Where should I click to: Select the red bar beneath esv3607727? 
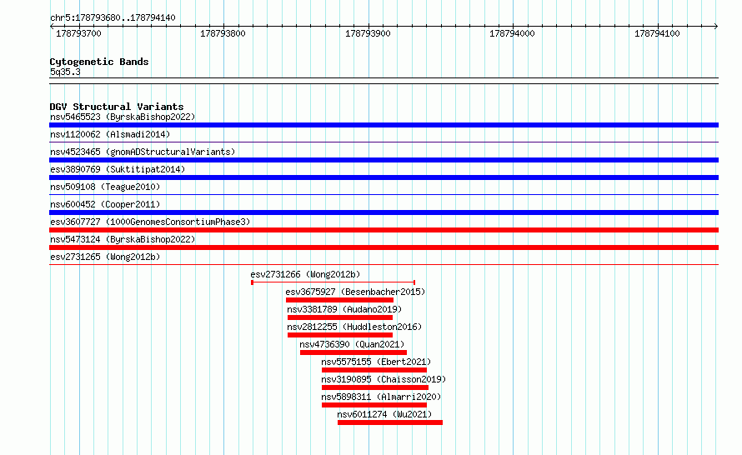pyautogui.click(x=384, y=230)
